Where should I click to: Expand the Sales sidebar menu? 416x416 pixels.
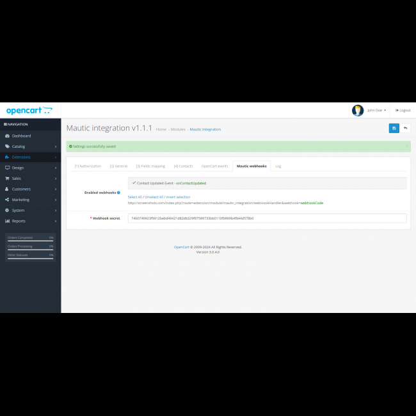pyautogui.click(x=17, y=178)
